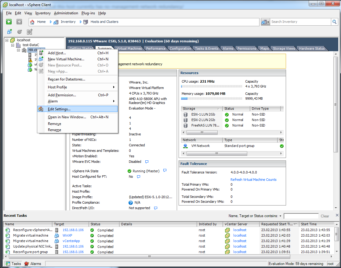
Task: Choose Rescan for Datastores
Action: point(78,79)
